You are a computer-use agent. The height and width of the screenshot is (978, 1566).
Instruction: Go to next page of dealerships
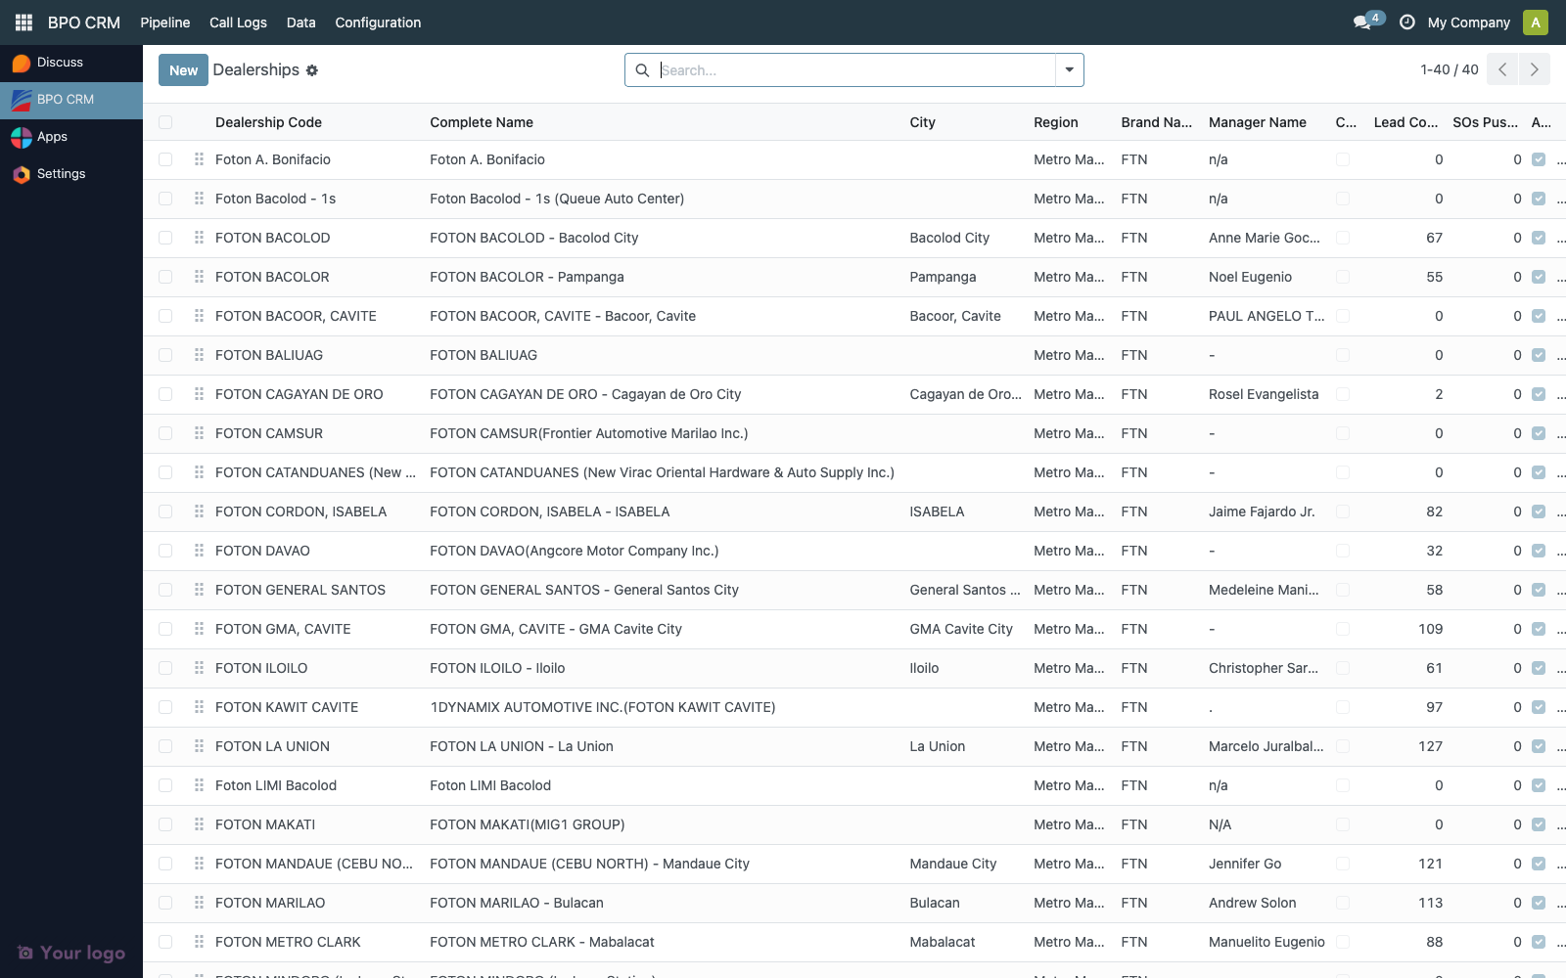click(1534, 69)
